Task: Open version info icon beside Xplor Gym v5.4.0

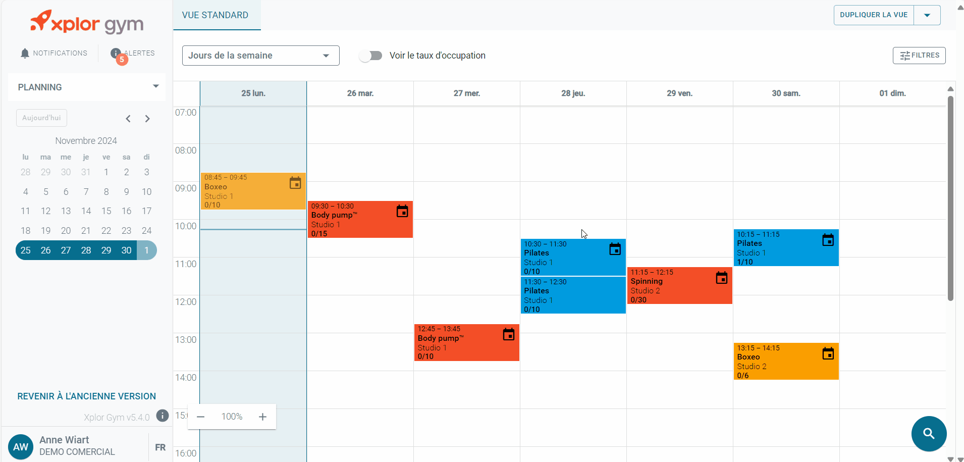Action: point(163,416)
